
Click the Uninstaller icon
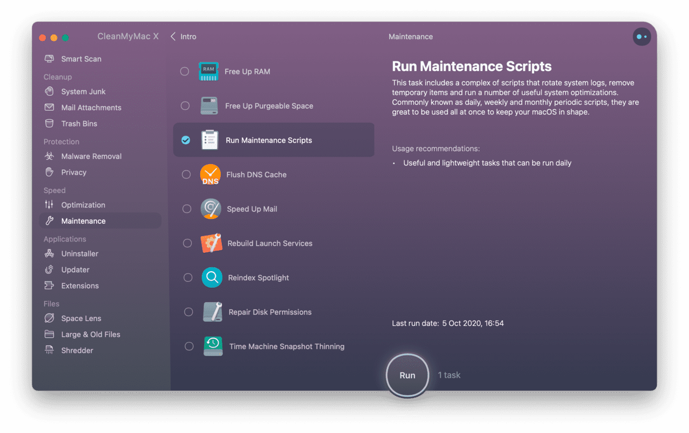(x=50, y=253)
